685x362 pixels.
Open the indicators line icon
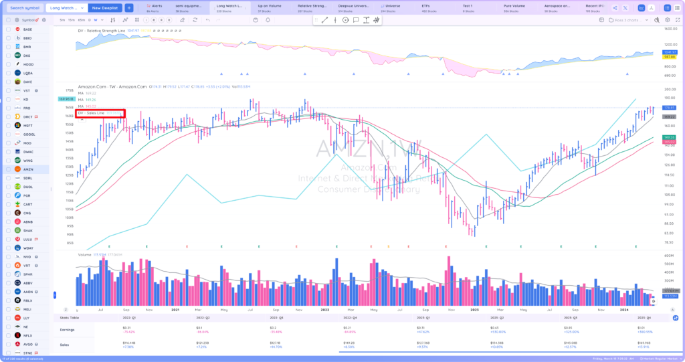pyautogui.click(x=125, y=20)
